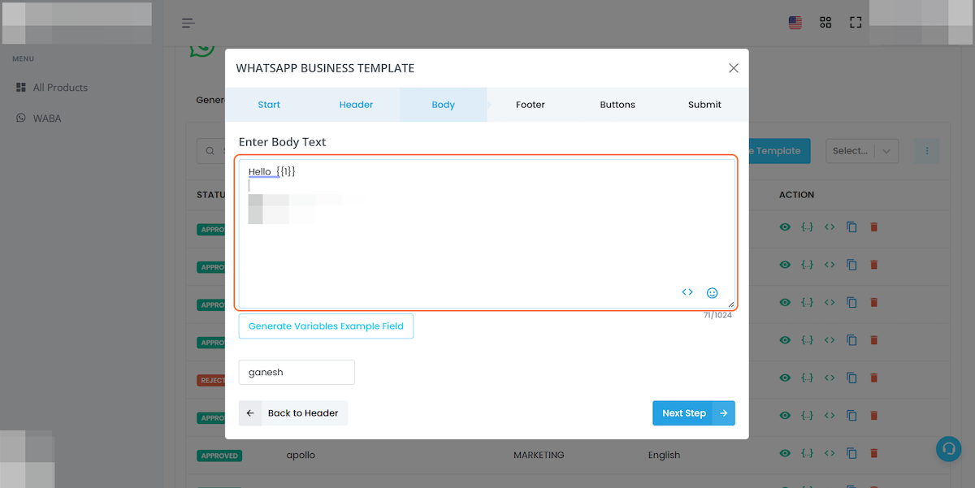Switch to the Header step tab
This screenshot has height=488, width=975.
click(x=356, y=105)
